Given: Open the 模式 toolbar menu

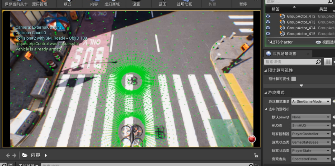Looking at the screenshot, I should (68, 4).
